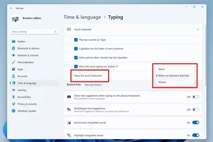This screenshot has width=213, height=142.
Task: Click the Privacy & security shield icon
Action: (x=13, y=104)
